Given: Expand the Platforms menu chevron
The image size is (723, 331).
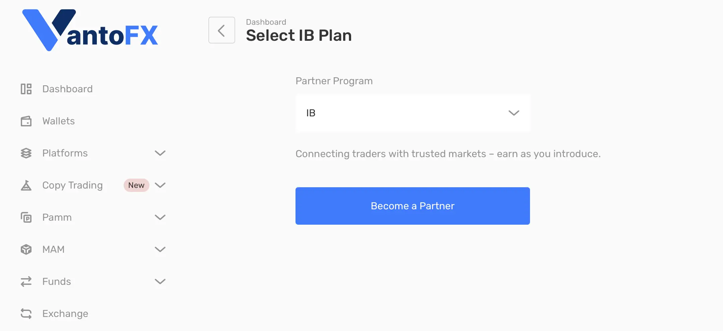Looking at the screenshot, I should pyautogui.click(x=160, y=153).
